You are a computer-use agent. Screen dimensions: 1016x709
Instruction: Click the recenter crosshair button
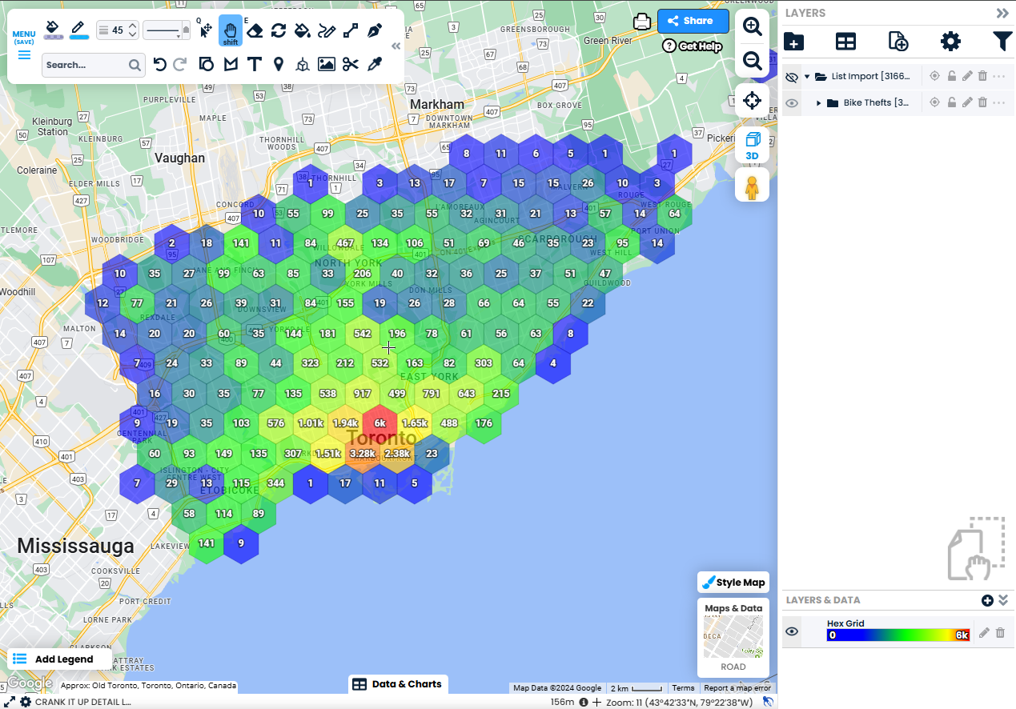pyautogui.click(x=752, y=101)
